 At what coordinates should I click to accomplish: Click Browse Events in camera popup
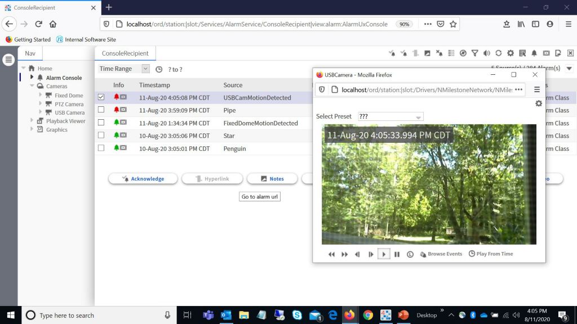441,254
